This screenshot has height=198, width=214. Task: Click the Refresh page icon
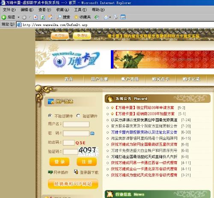click(43, 17)
